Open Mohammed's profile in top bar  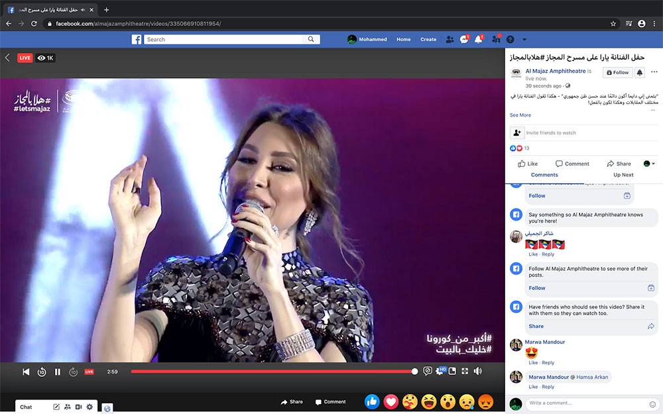click(x=367, y=39)
